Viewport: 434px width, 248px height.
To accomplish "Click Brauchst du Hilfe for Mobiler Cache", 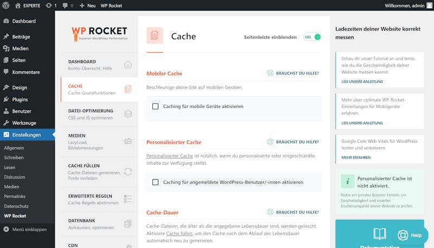I will click(293, 73).
